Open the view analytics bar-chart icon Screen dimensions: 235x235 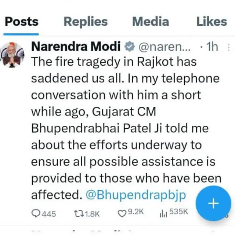coord(163,213)
